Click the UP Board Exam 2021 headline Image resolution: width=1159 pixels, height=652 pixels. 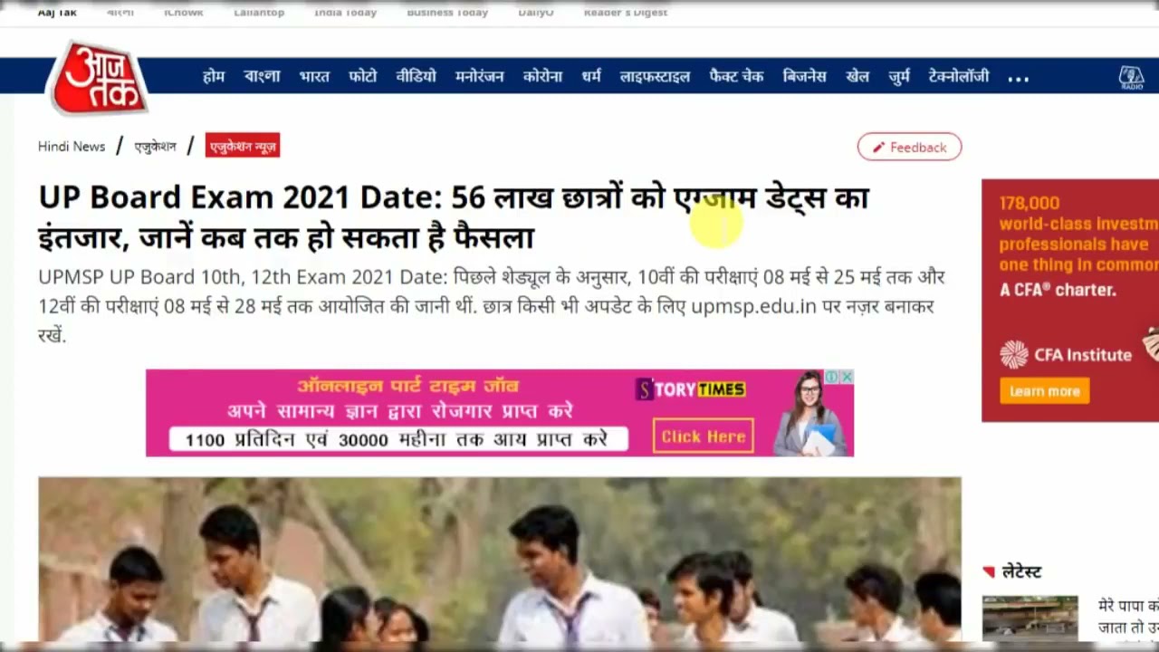point(454,217)
